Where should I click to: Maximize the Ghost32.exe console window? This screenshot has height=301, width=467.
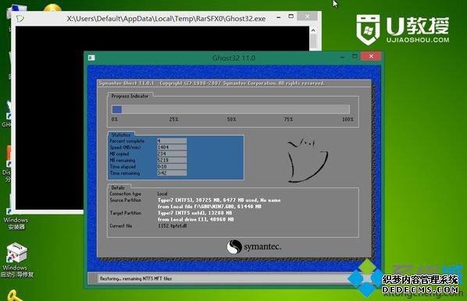click(x=291, y=16)
